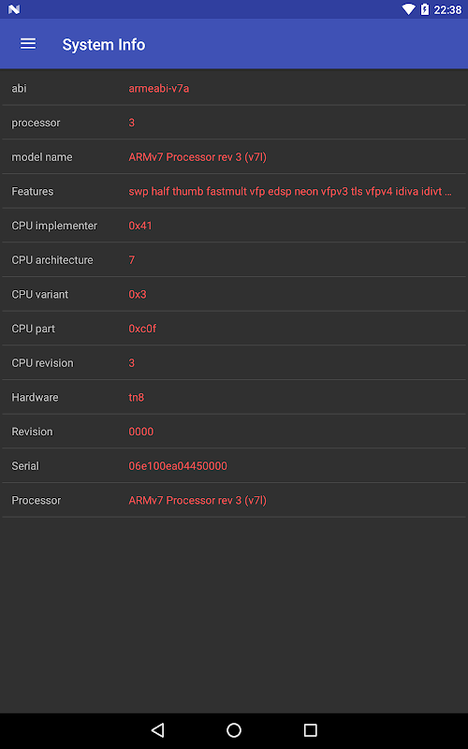Tap the battery charging status icon
468x749 pixels.
pos(425,9)
